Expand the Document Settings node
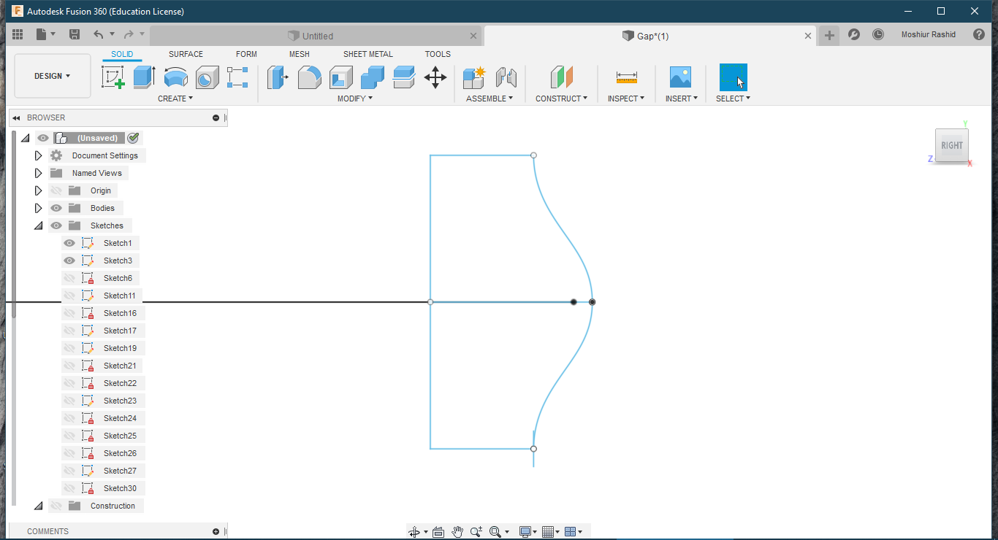This screenshot has width=998, height=540. click(x=38, y=155)
